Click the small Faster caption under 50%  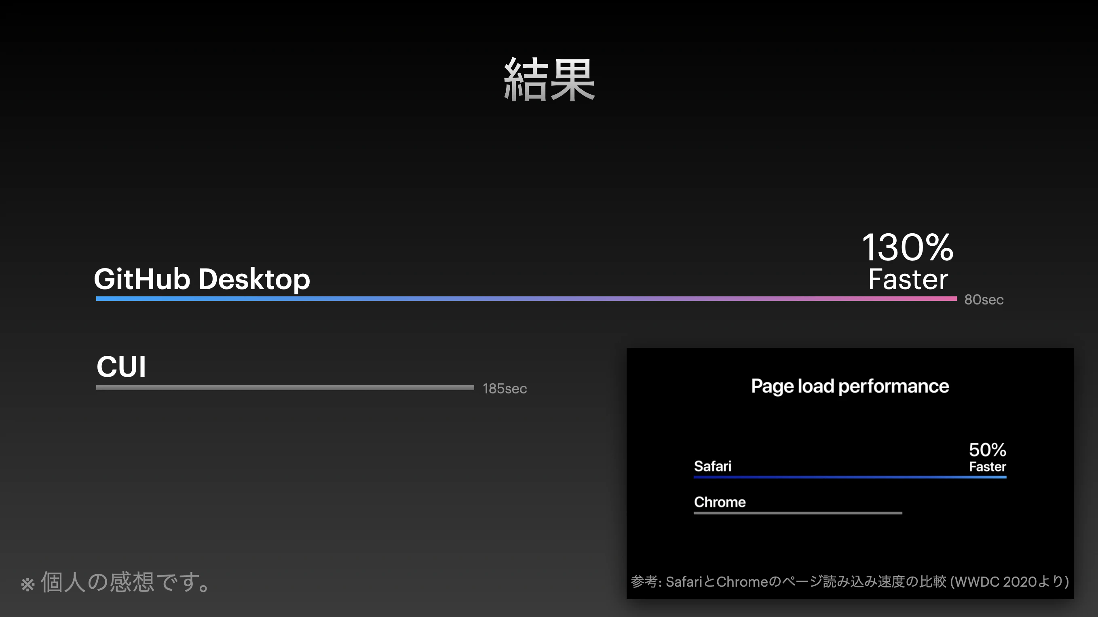tap(988, 467)
